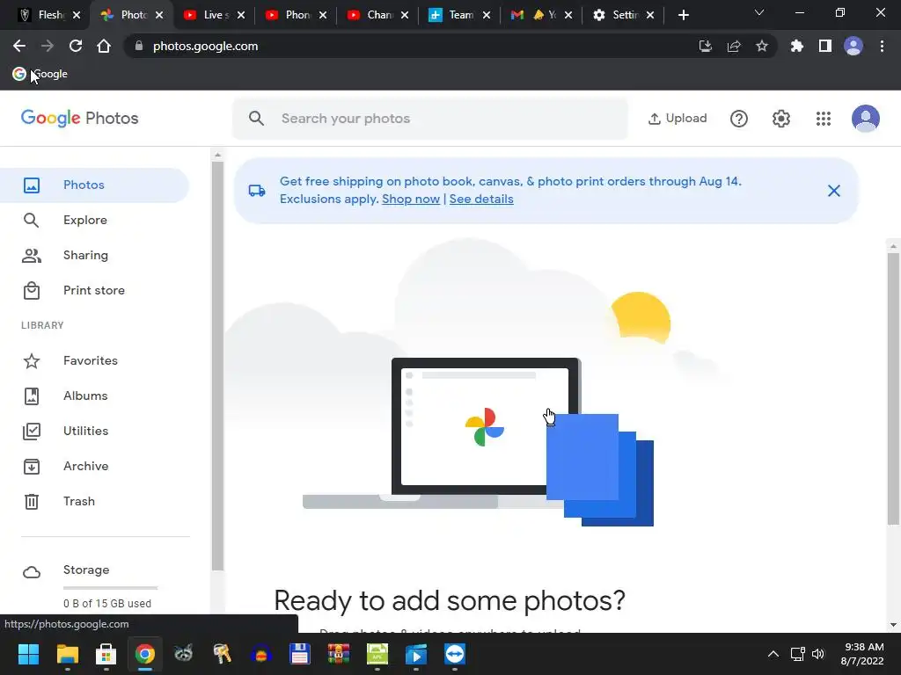Image resolution: width=901 pixels, height=675 pixels.
Task: Open Google Photos settings gear
Action: [781, 119]
